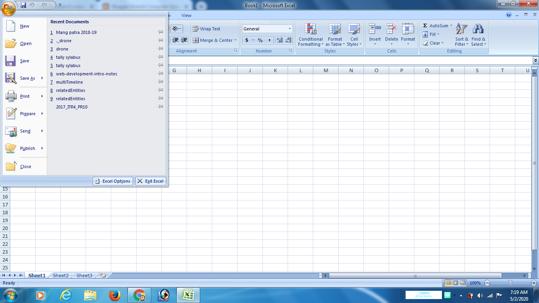Image resolution: width=539 pixels, height=303 pixels.
Task: Choose Open in the Office menu
Action: coord(24,43)
